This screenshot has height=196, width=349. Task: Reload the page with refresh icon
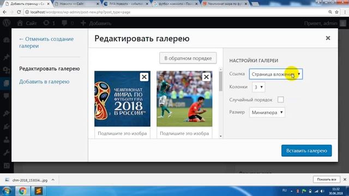[19, 12]
